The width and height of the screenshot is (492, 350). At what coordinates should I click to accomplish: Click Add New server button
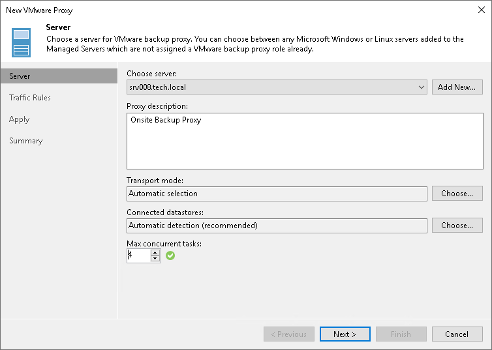(457, 87)
